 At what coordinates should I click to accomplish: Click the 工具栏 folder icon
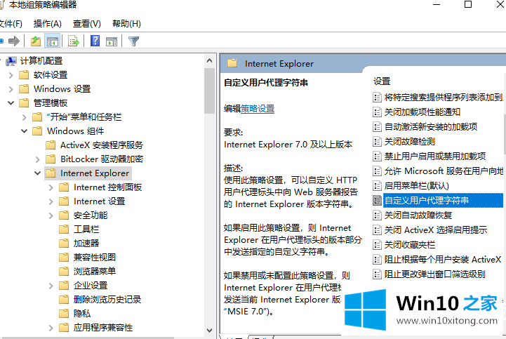64,230
